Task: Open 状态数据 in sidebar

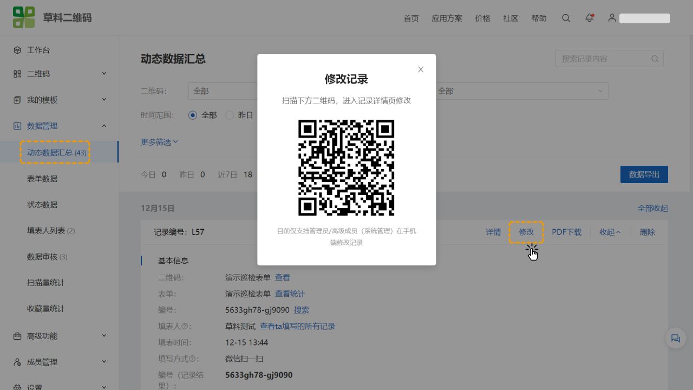Action: pos(42,205)
